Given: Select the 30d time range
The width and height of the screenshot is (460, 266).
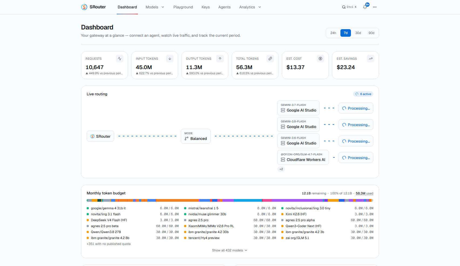Looking at the screenshot, I should pos(358,33).
